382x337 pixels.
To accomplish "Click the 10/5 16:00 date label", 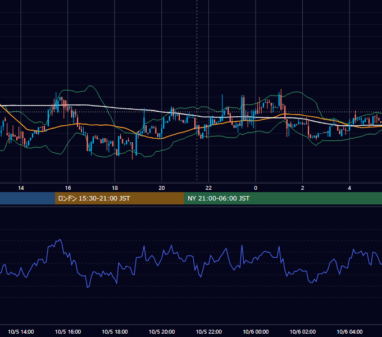I will (68, 331).
